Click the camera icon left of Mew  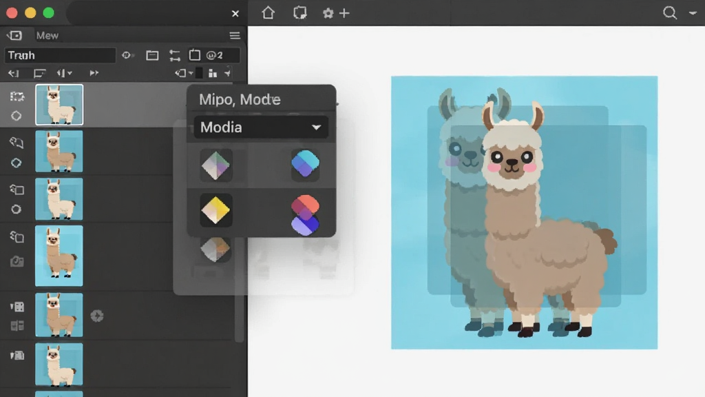click(x=14, y=35)
